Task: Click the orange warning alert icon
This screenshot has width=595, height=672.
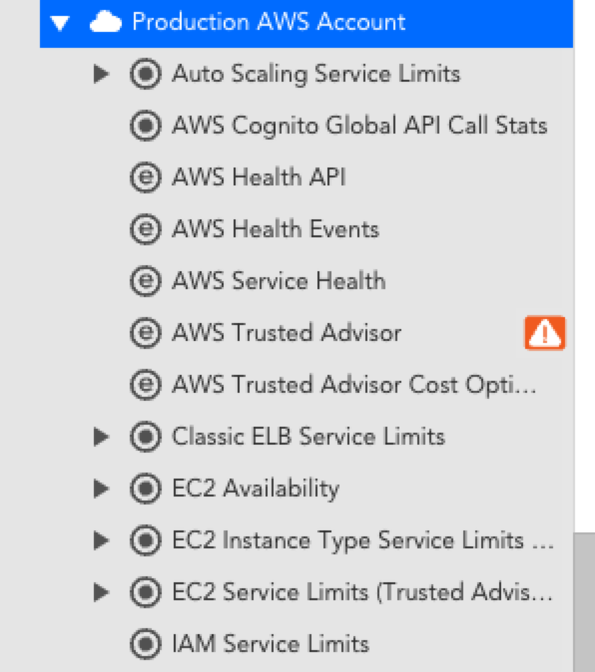Action: coord(545,333)
